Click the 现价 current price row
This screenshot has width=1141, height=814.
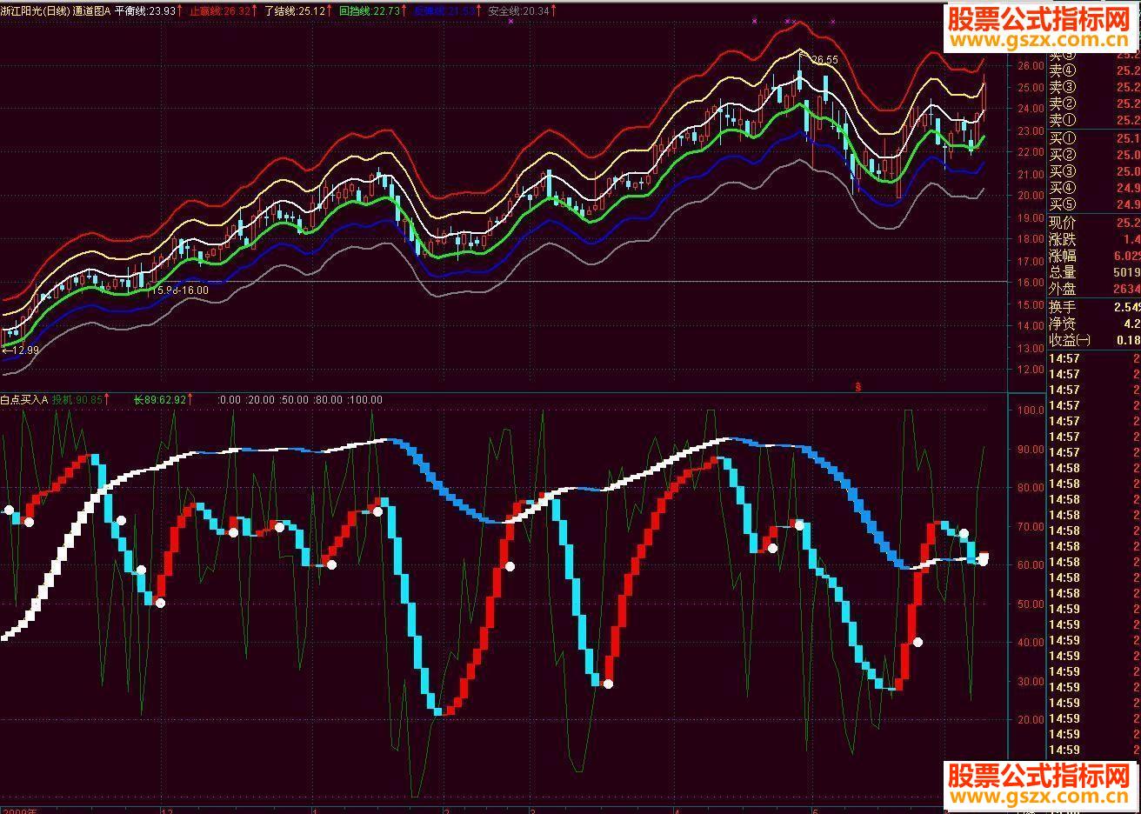coord(1094,223)
